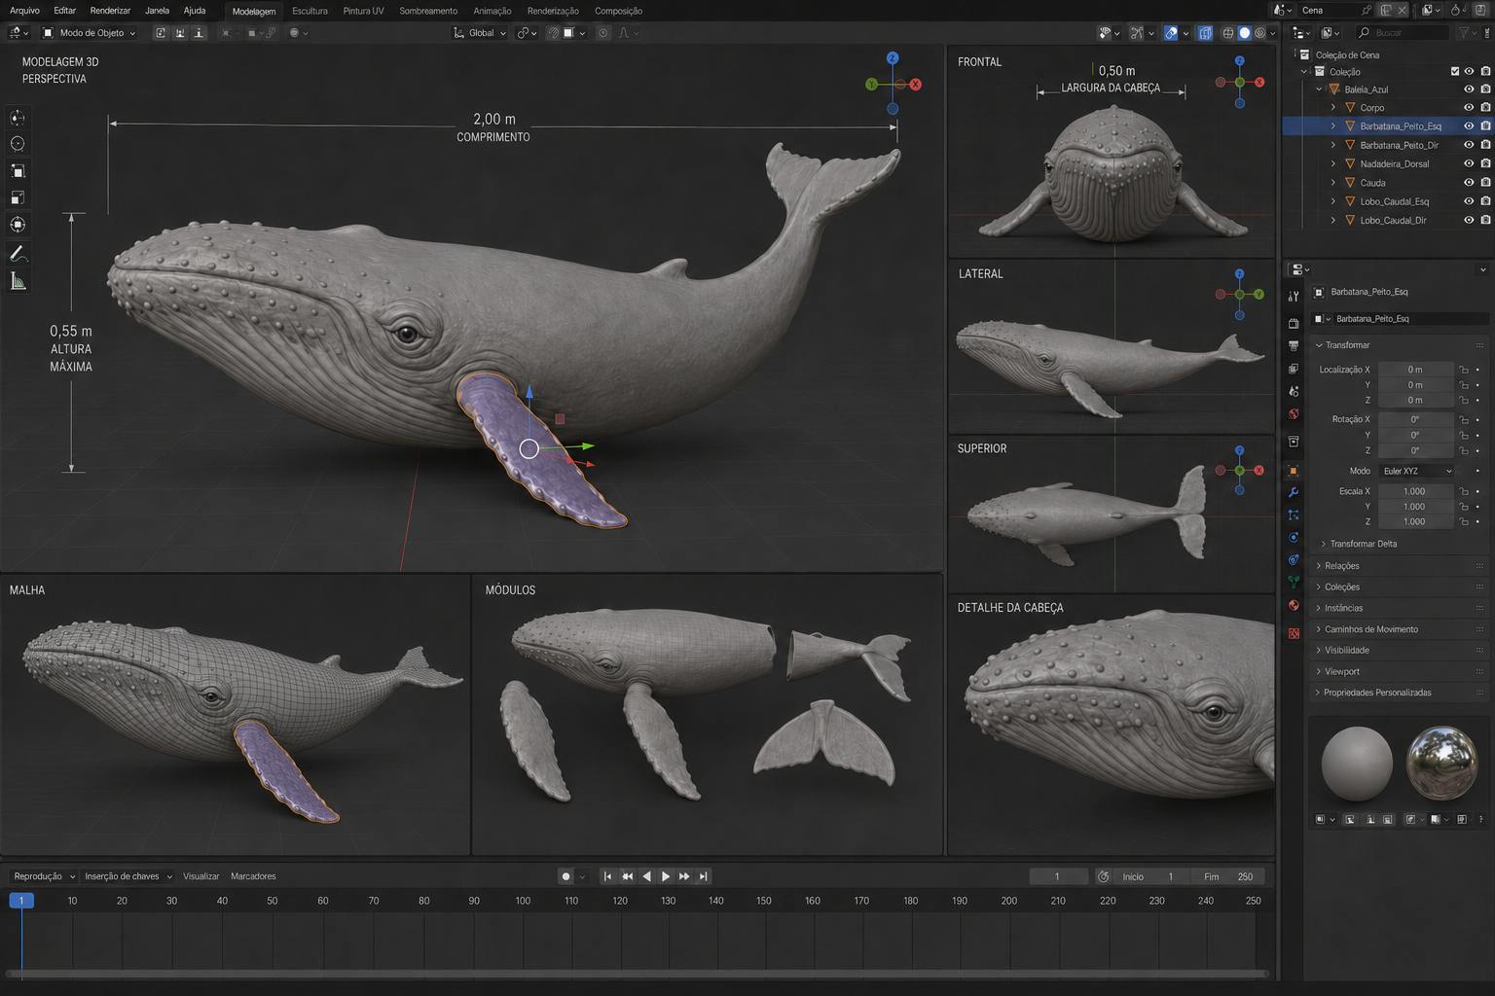
Task: Open the Reprodução timeline menu
Action: 44,876
